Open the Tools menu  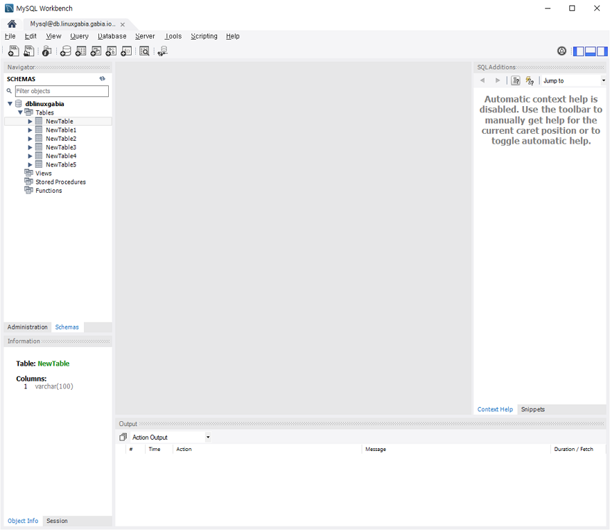coord(173,36)
